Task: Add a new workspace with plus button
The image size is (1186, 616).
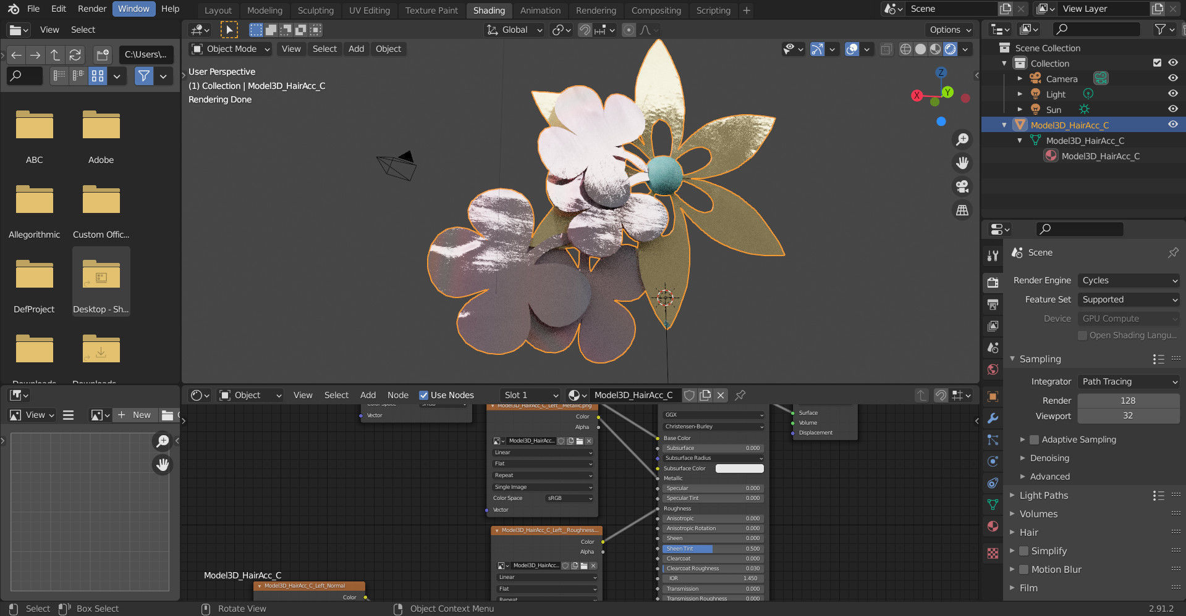Action: [747, 10]
